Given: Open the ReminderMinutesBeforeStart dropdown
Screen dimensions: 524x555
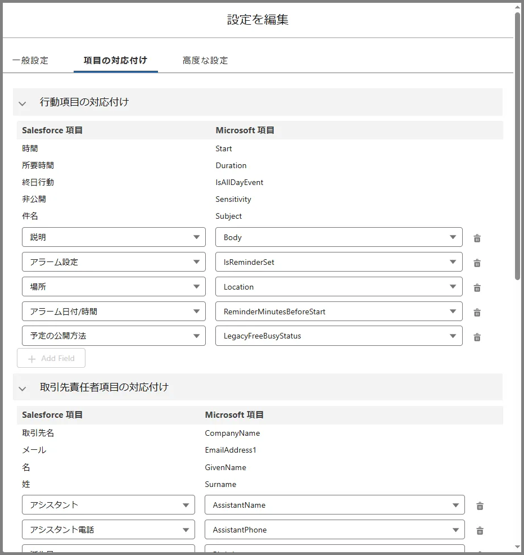Looking at the screenshot, I should coord(338,312).
